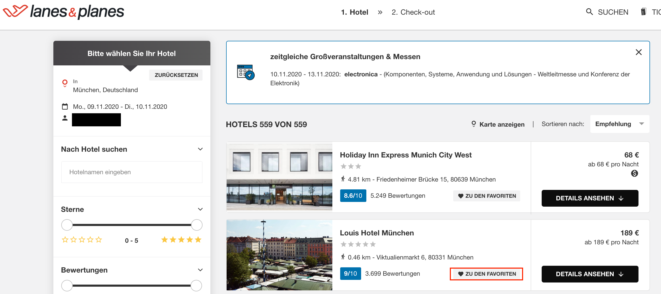View details for Louis Hotel München

coord(590,274)
